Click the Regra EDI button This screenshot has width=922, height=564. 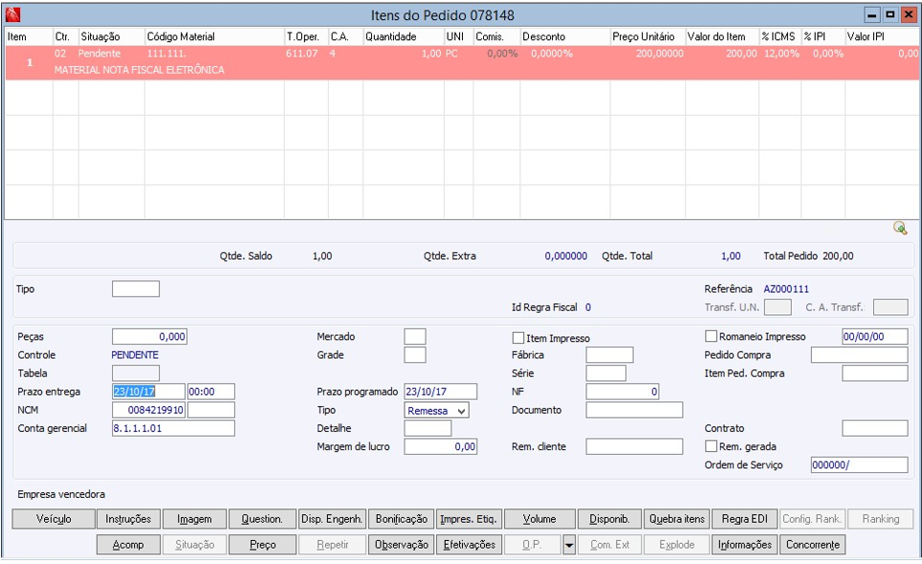pos(744,519)
